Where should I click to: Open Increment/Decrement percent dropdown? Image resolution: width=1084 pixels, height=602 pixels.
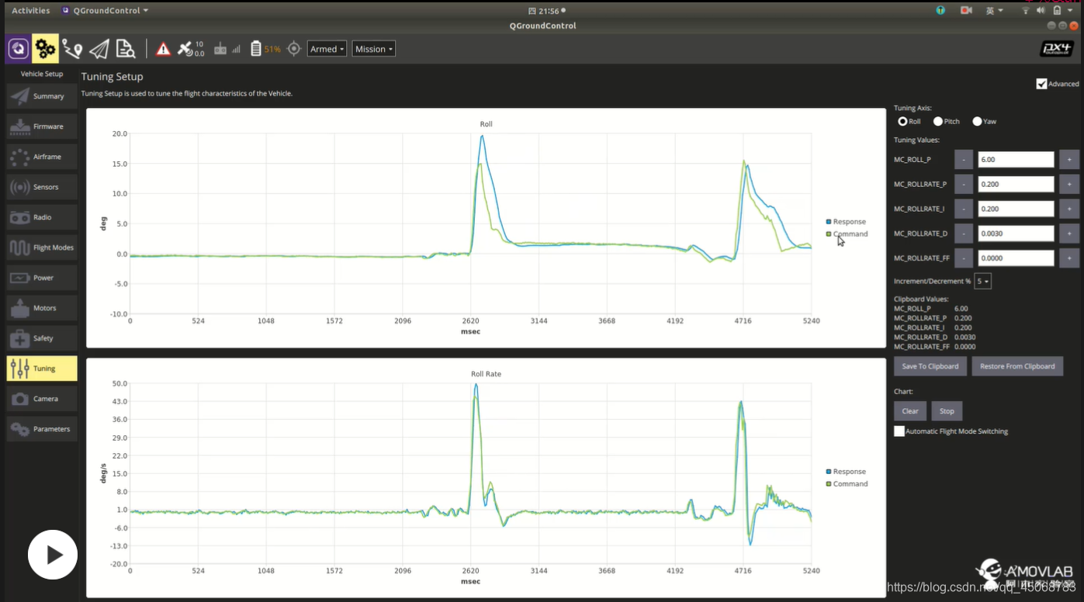pos(982,282)
